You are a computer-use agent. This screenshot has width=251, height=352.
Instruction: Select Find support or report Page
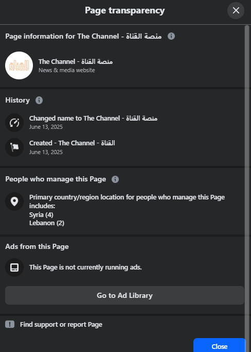61,324
